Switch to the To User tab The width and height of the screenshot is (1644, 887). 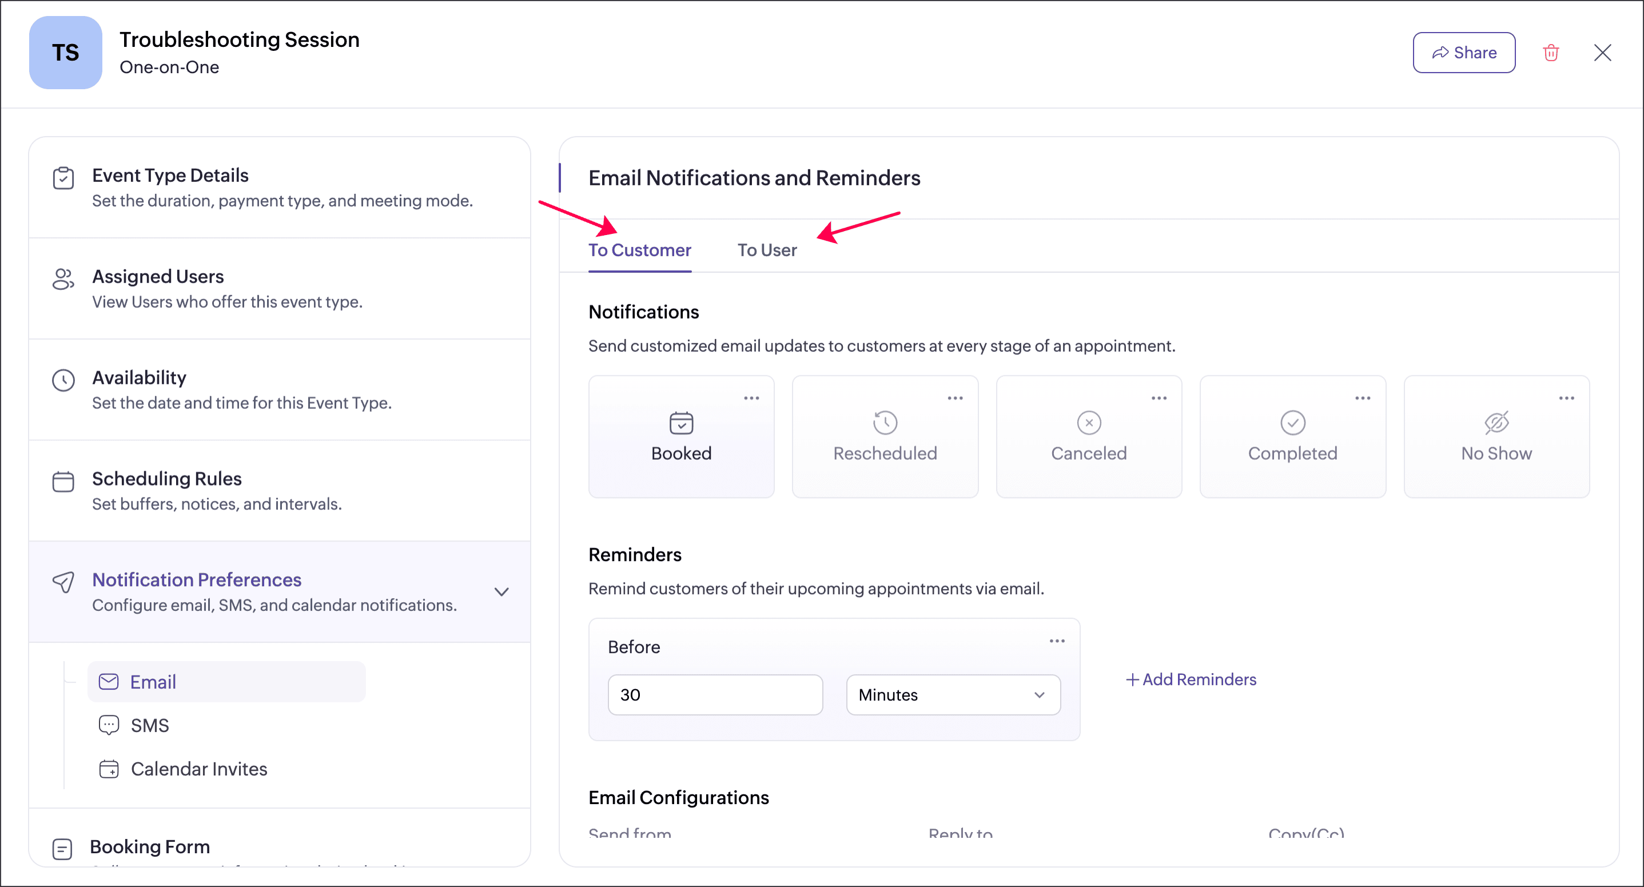point(766,250)
